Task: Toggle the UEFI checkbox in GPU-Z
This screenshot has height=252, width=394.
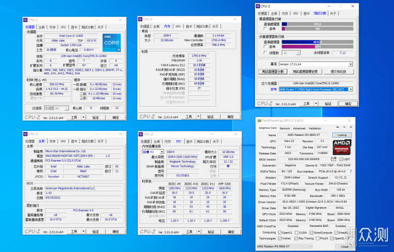Action: [x=341, y=159]
